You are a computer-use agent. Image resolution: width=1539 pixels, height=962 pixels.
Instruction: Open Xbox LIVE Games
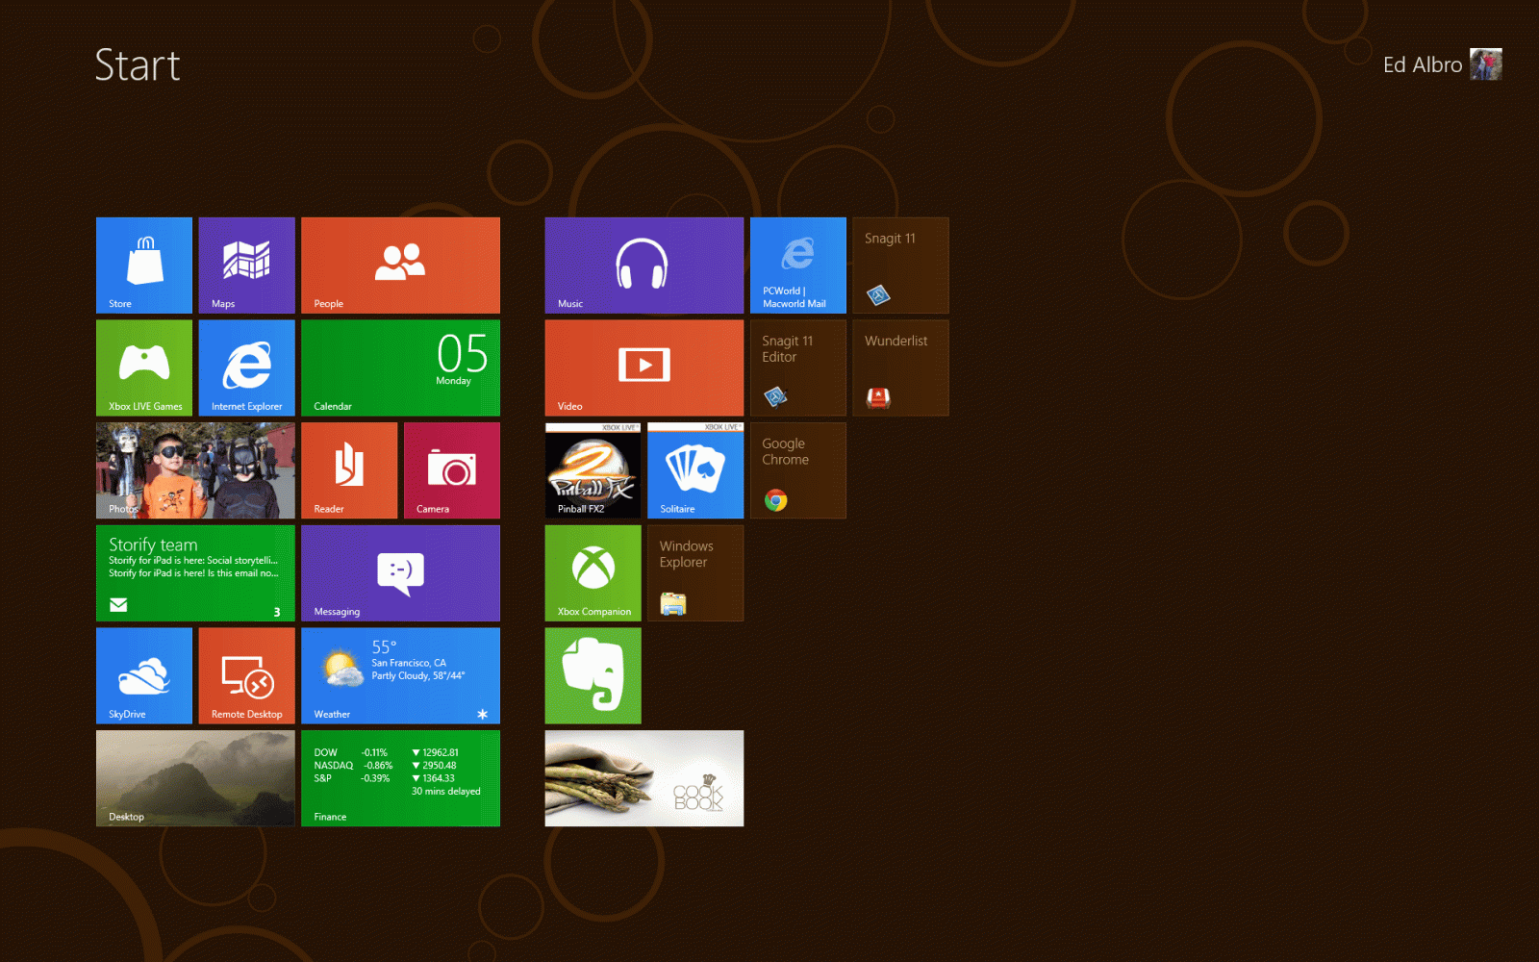pyautogui.click(x=143, y=367)
